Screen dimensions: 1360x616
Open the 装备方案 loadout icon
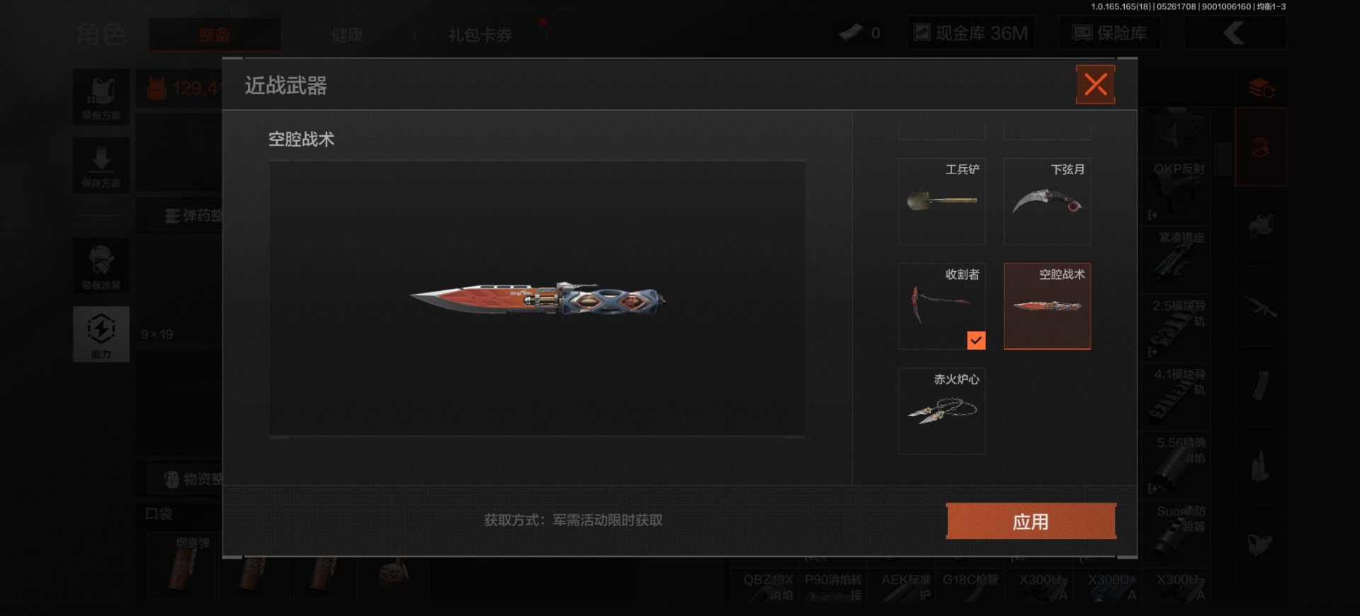coord(101,97)
